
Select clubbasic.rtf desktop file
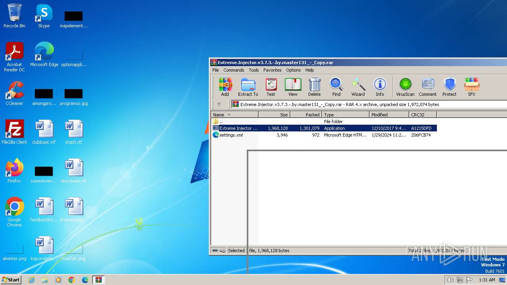pos(44,132)
